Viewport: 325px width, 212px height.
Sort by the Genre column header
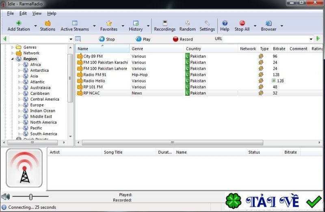tap(157, 49)
